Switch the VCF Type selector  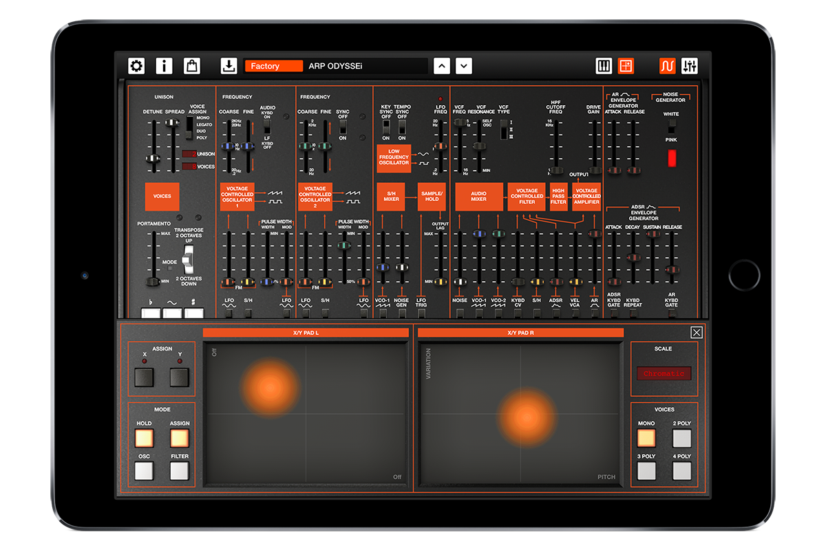tap(504, 129)
